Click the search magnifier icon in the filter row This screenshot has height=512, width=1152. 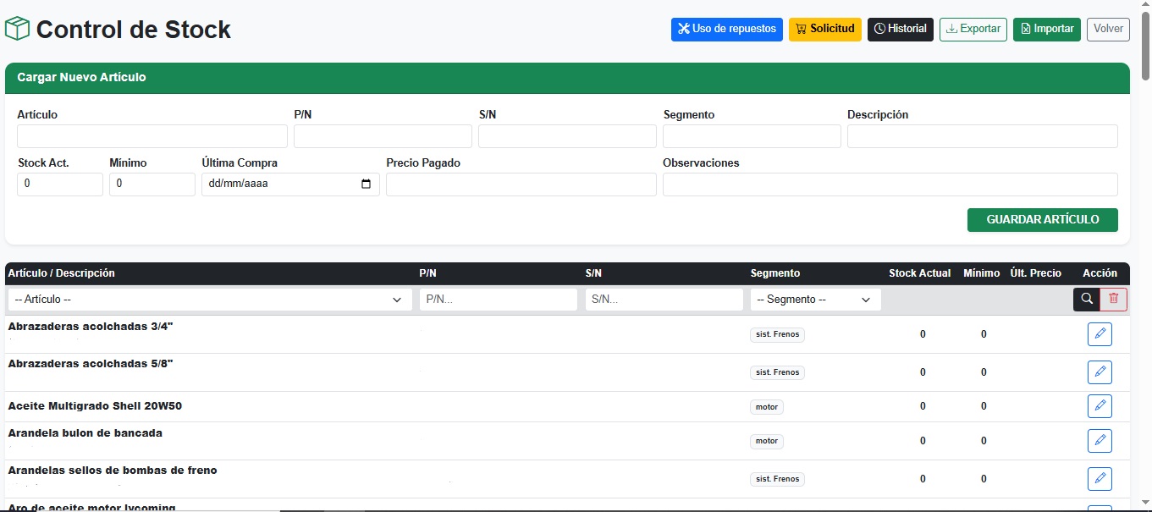(x=1086, y=299)
